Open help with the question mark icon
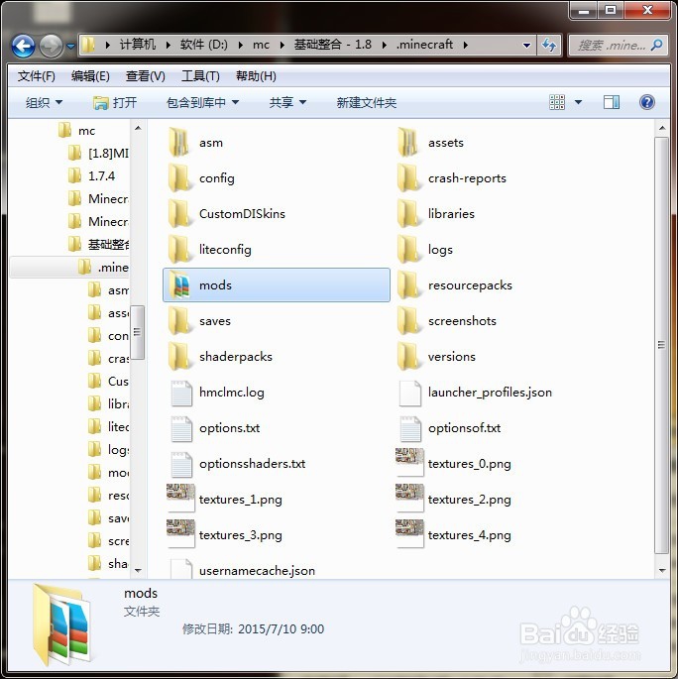Screen dimensions: 678x679 tap(647, 103)
